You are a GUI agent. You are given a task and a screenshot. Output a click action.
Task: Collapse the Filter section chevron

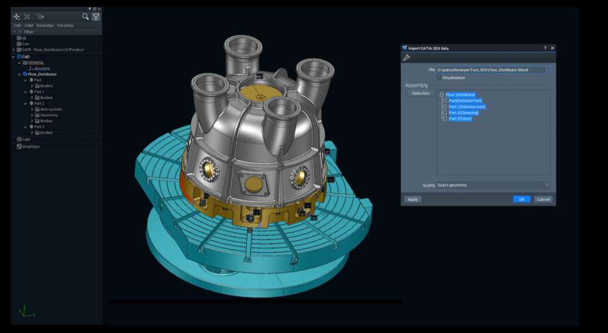14,32
